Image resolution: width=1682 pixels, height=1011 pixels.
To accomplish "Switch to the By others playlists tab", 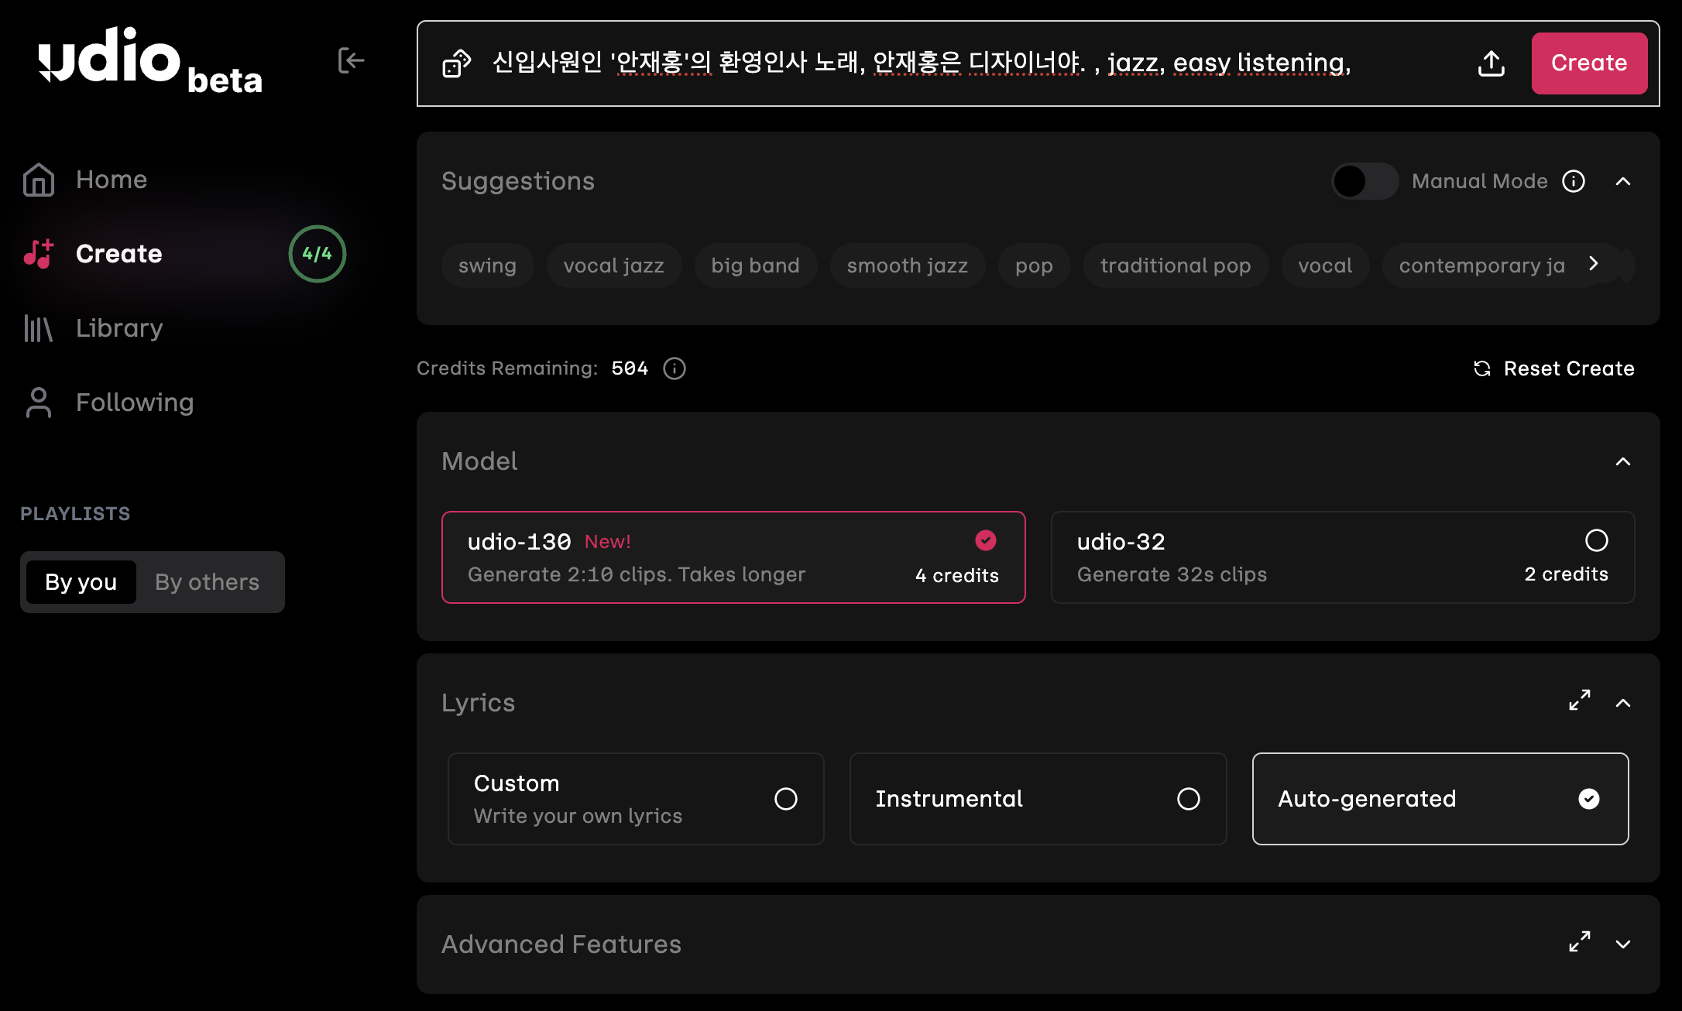I will (207, 582).
